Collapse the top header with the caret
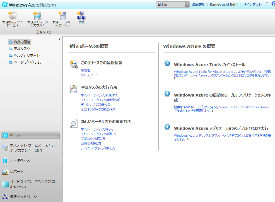Viewport: 275px width, 202px height. 267,3
